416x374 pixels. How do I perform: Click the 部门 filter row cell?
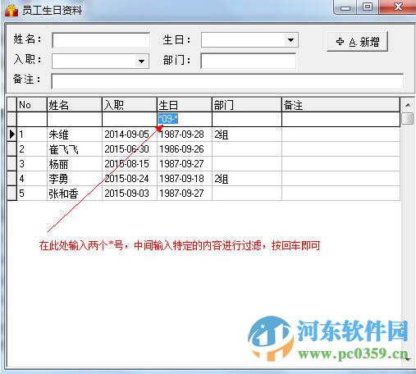coord(247,119)
